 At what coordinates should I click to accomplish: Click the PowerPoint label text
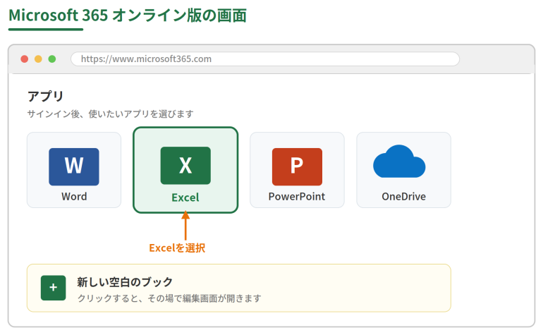[x=297, y=197]
